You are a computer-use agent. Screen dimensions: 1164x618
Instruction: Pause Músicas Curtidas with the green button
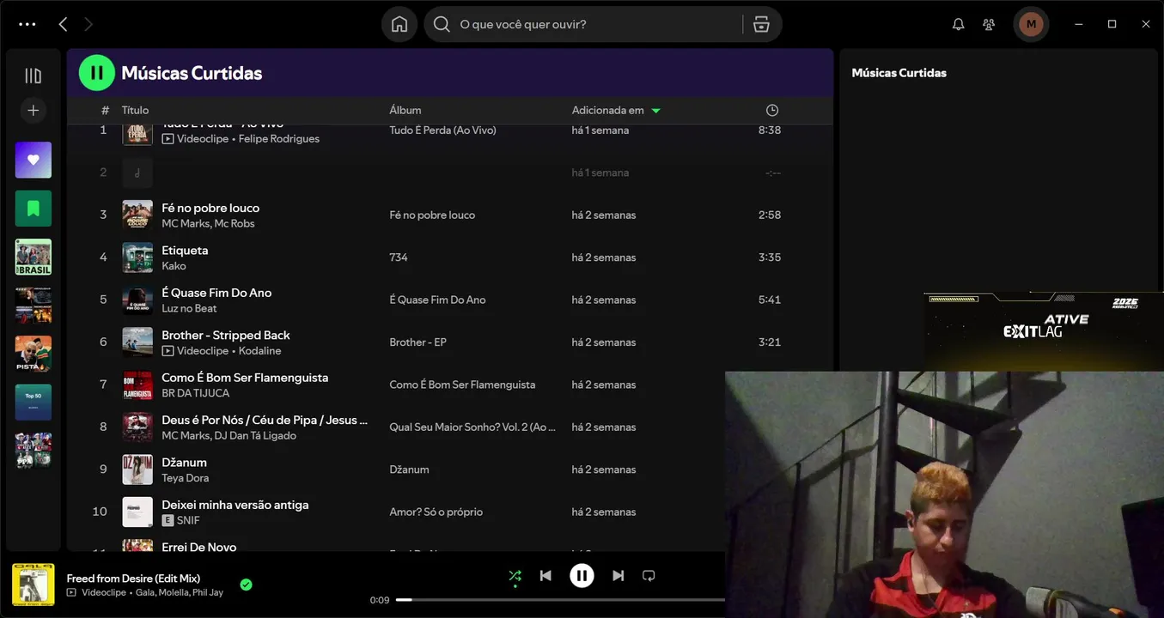coord(96,73)
